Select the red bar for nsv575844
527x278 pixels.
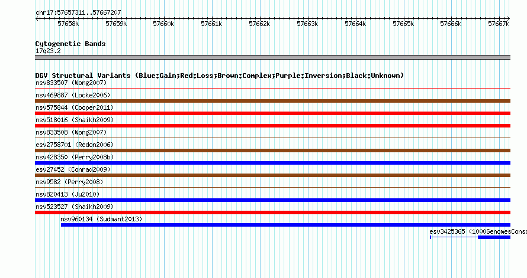[x=272, y=113]
